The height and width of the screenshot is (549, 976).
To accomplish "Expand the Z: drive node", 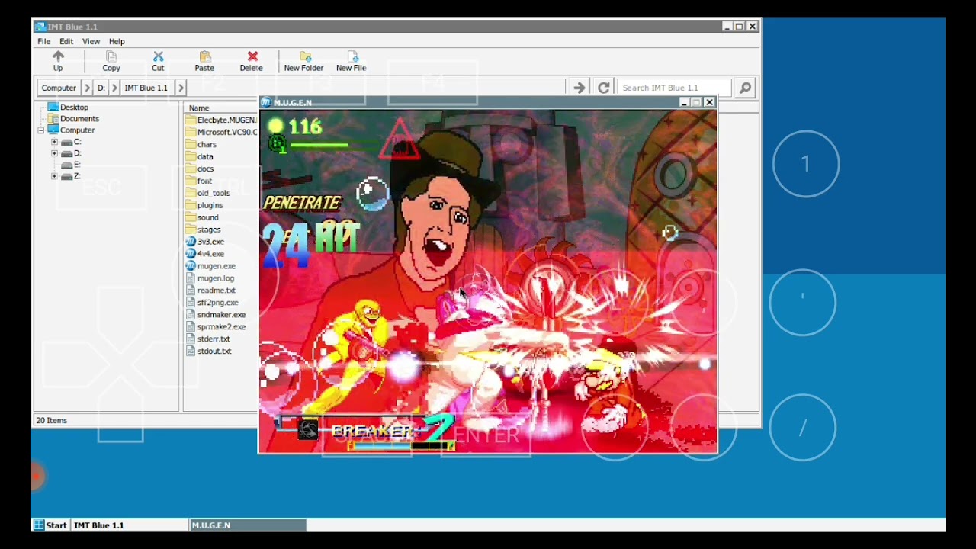I will [x=54, y=176].
